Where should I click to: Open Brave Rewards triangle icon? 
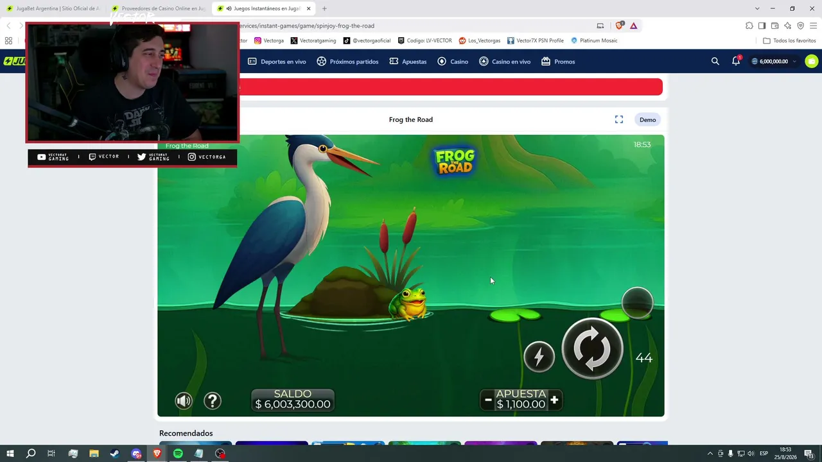(634, 26)
